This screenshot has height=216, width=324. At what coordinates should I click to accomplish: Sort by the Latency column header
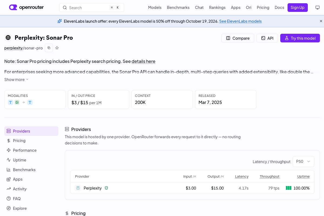coord(242,176)
